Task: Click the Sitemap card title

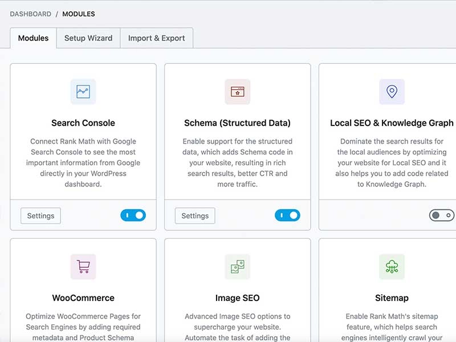Action: pos(392,298)
